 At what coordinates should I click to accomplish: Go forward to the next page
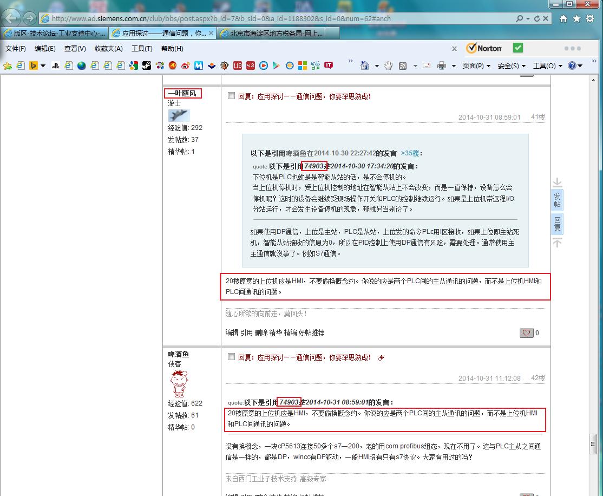tap(29, 18)
